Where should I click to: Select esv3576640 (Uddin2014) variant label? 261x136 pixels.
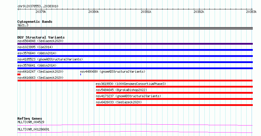[x=37, y=53]
